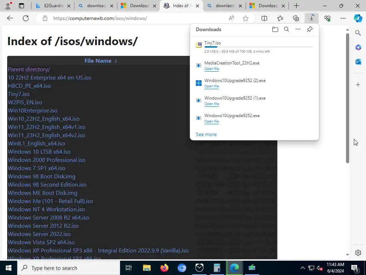Pin the Downloads panel
The width and height of the screenshot is (366, 275).
[x=310, y=29]
